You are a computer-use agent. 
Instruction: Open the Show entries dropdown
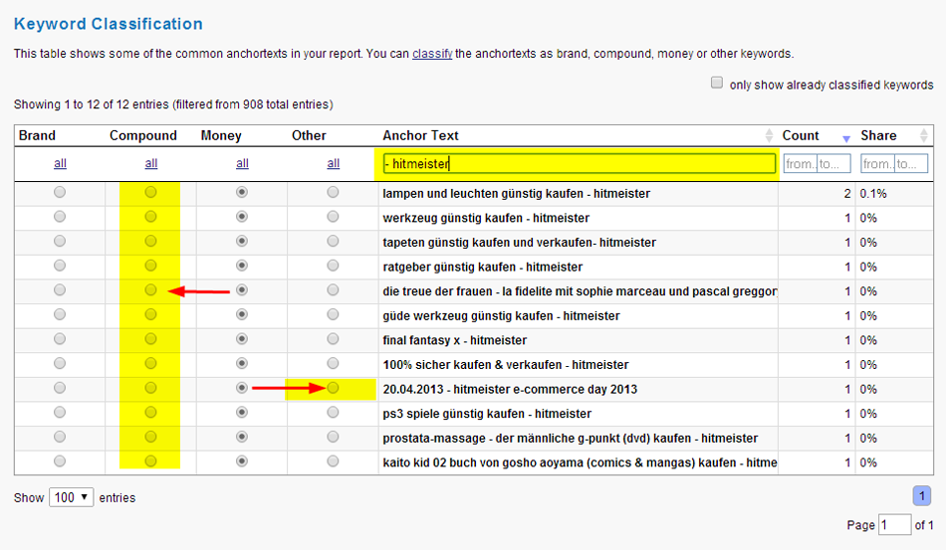click(x=71, y=497)
